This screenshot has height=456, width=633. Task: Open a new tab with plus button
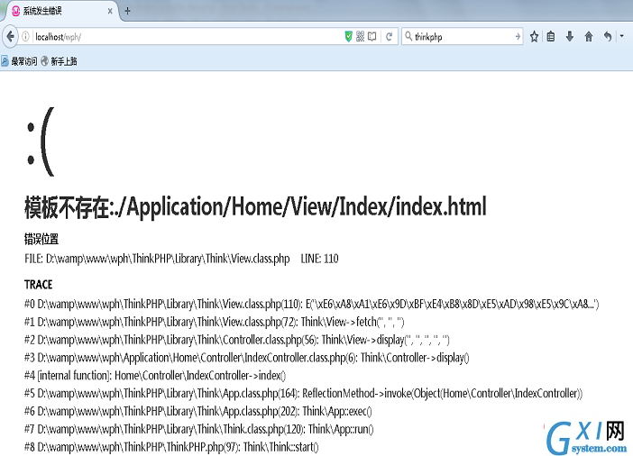[127, 11]
